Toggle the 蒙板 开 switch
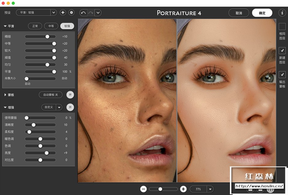This screenshot has height=195, width=288. (x=70, y=95)
